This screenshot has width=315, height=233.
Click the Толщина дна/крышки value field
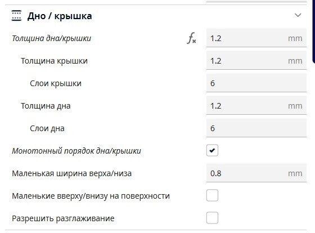(x=256, y=38)
